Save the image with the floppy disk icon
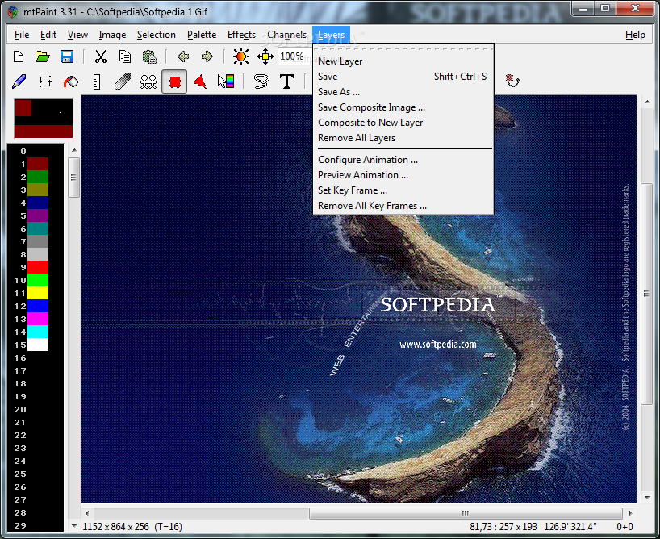Screen dimensions: 660x539 click(67, 56)
